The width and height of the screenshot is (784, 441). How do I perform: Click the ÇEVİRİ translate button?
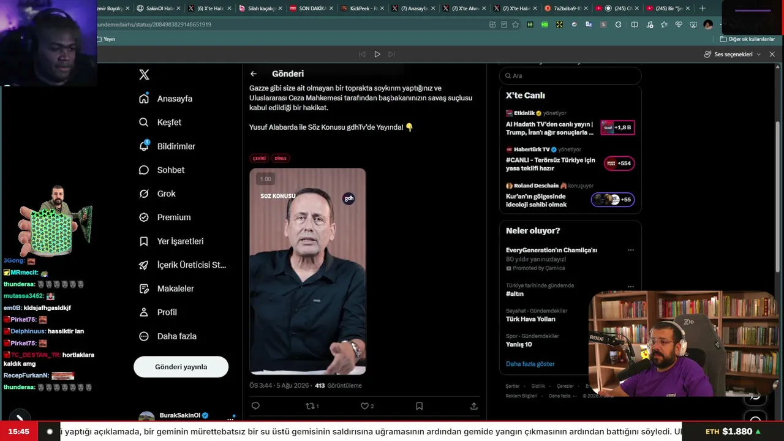click(260, 158)
